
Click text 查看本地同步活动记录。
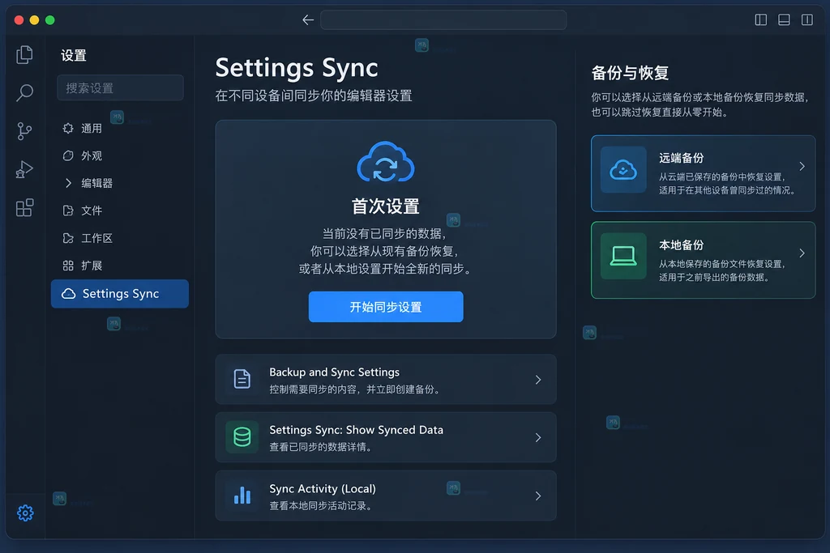click(x=322, y=506)
